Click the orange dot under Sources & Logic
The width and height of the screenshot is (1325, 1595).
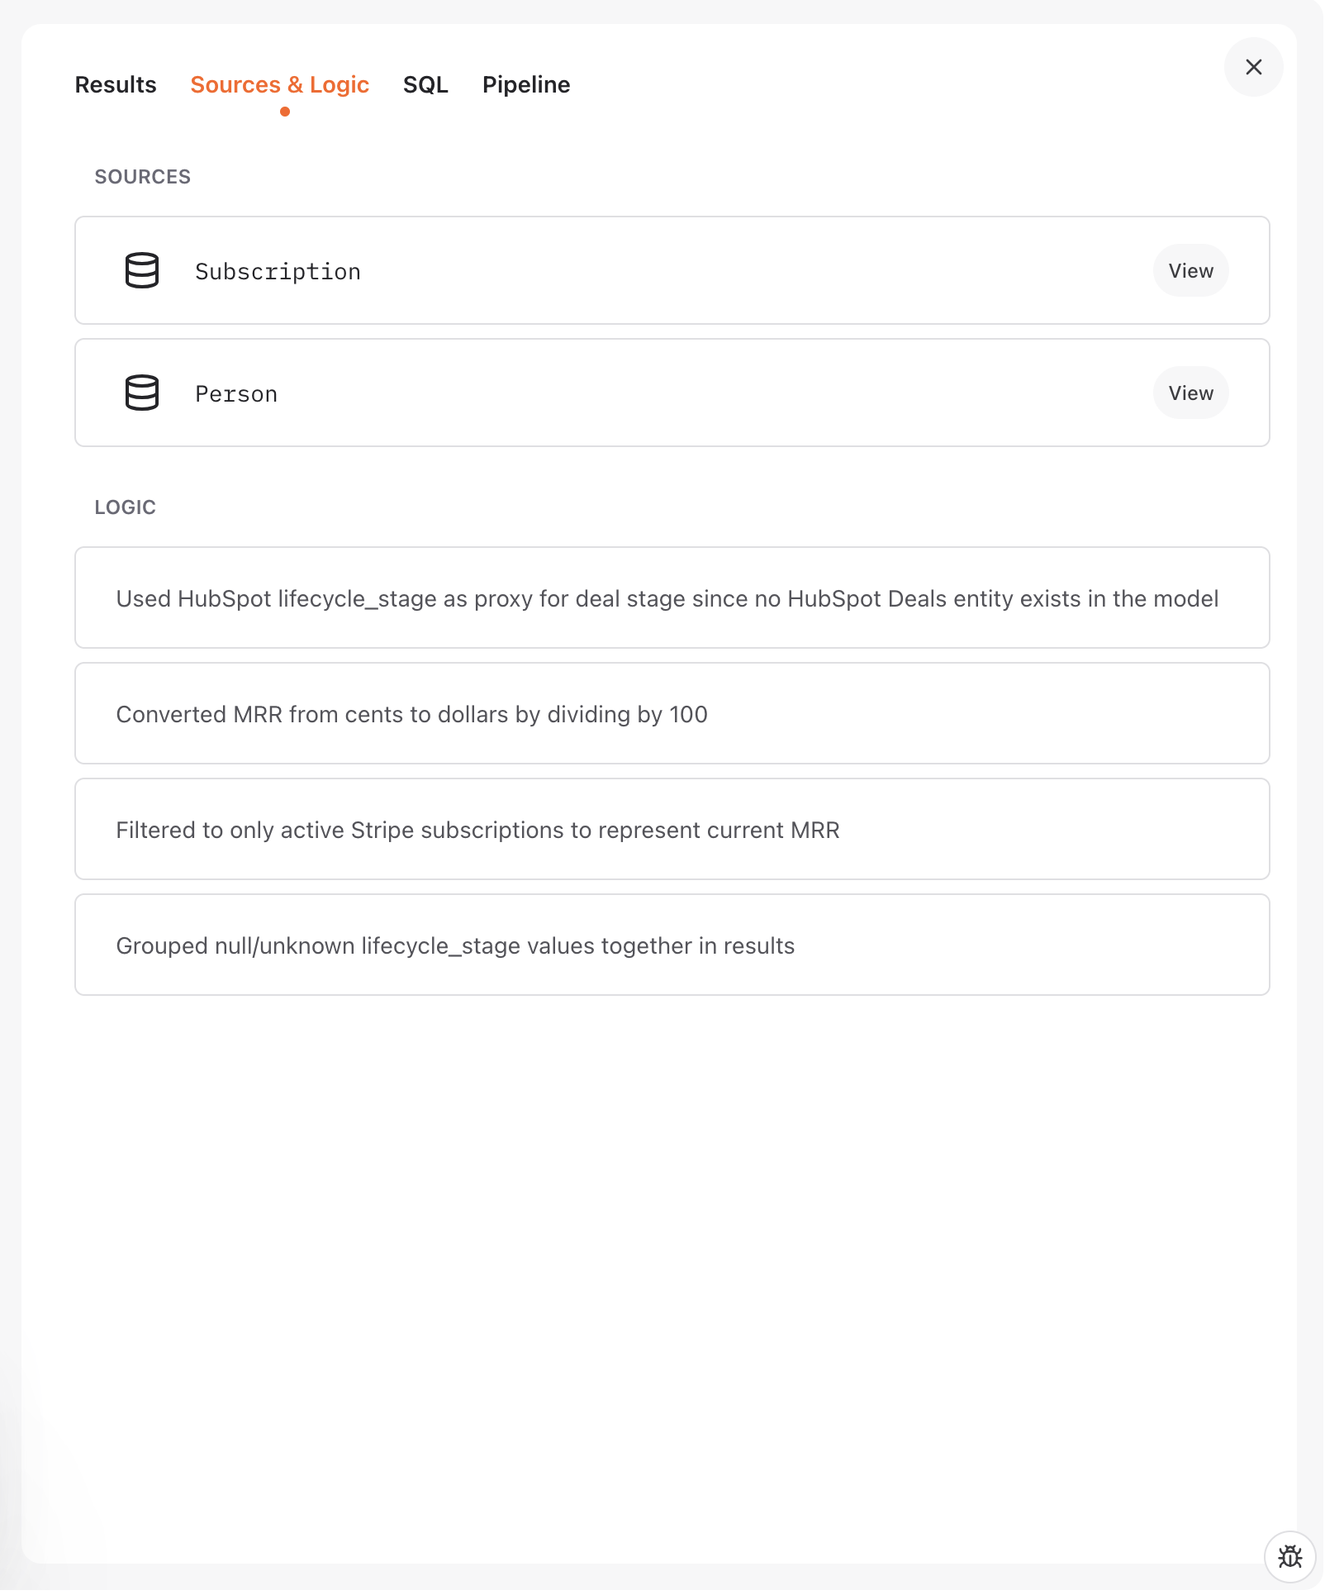pos(285,109)
